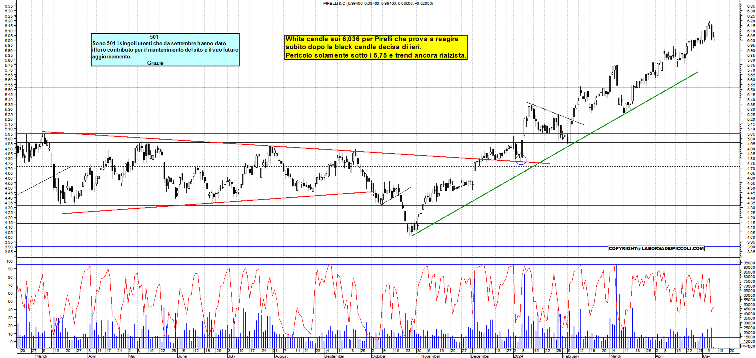The width and height of the screenshot is (756, 358).
Task: Click the PIRELLI & C chart title
Action: point(378,4)
